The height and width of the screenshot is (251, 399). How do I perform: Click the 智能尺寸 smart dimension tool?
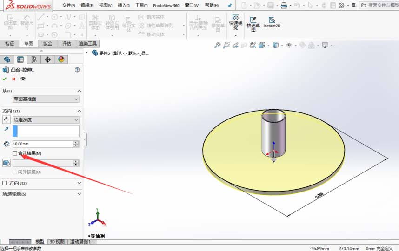coord(27,22)
